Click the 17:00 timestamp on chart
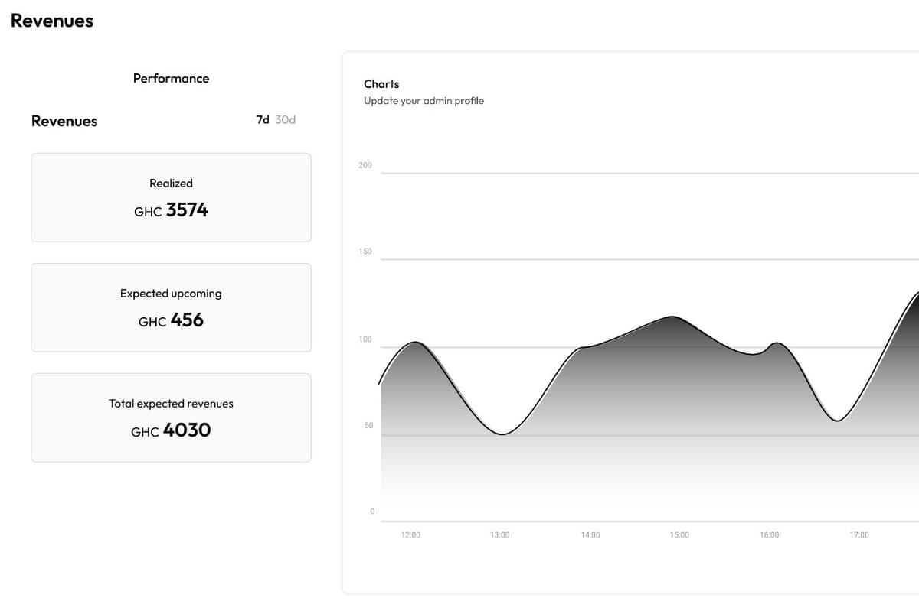This screenshot has height=601, width=919. tap(859, 534)
